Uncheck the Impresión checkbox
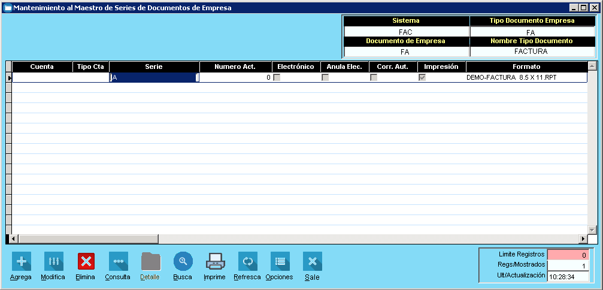This screenshot has width=603, height=290. [422, 77]
